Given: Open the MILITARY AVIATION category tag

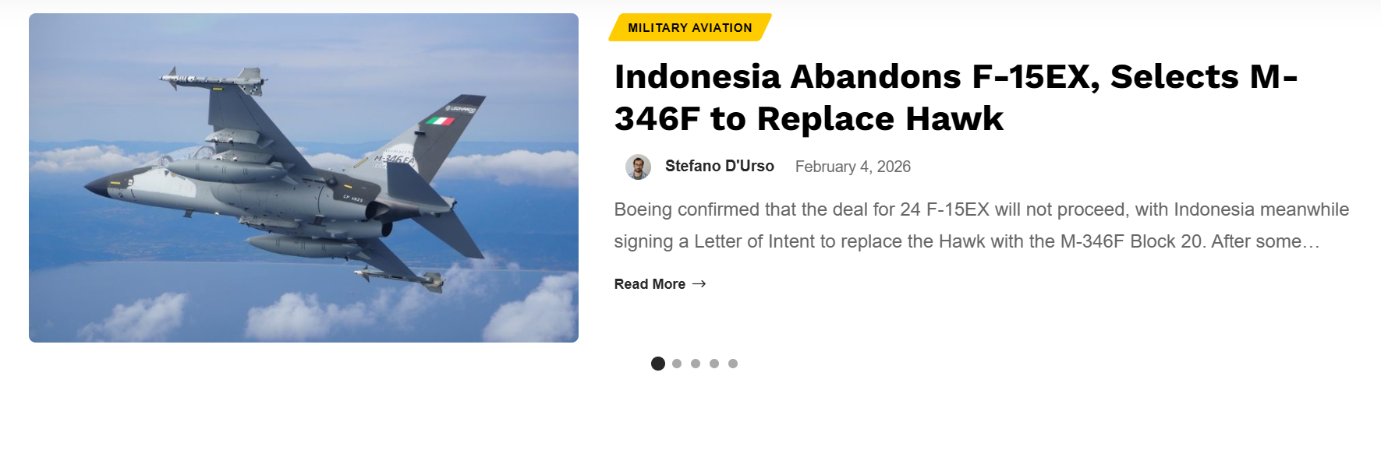Looking at the screenshot, I should coord(689,28).
